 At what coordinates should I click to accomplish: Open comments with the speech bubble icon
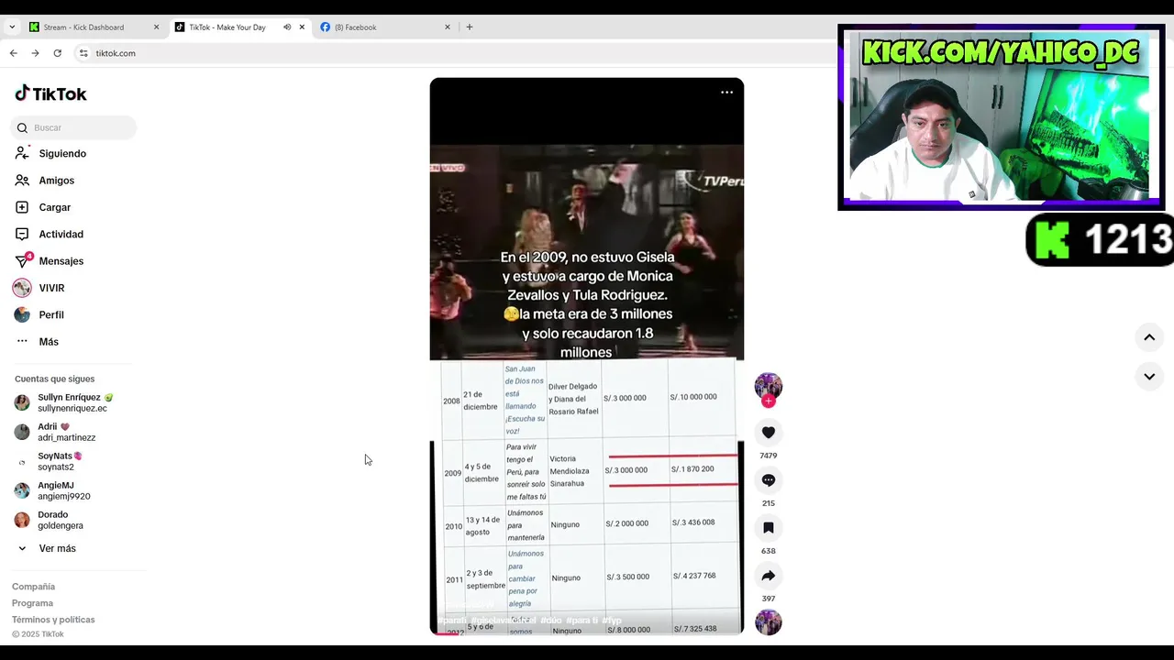tap(769, 480)
